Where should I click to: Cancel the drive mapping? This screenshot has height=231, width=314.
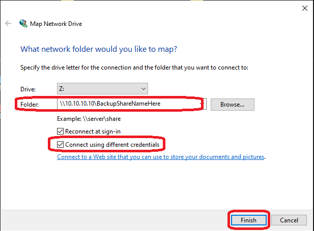(289, 220)
